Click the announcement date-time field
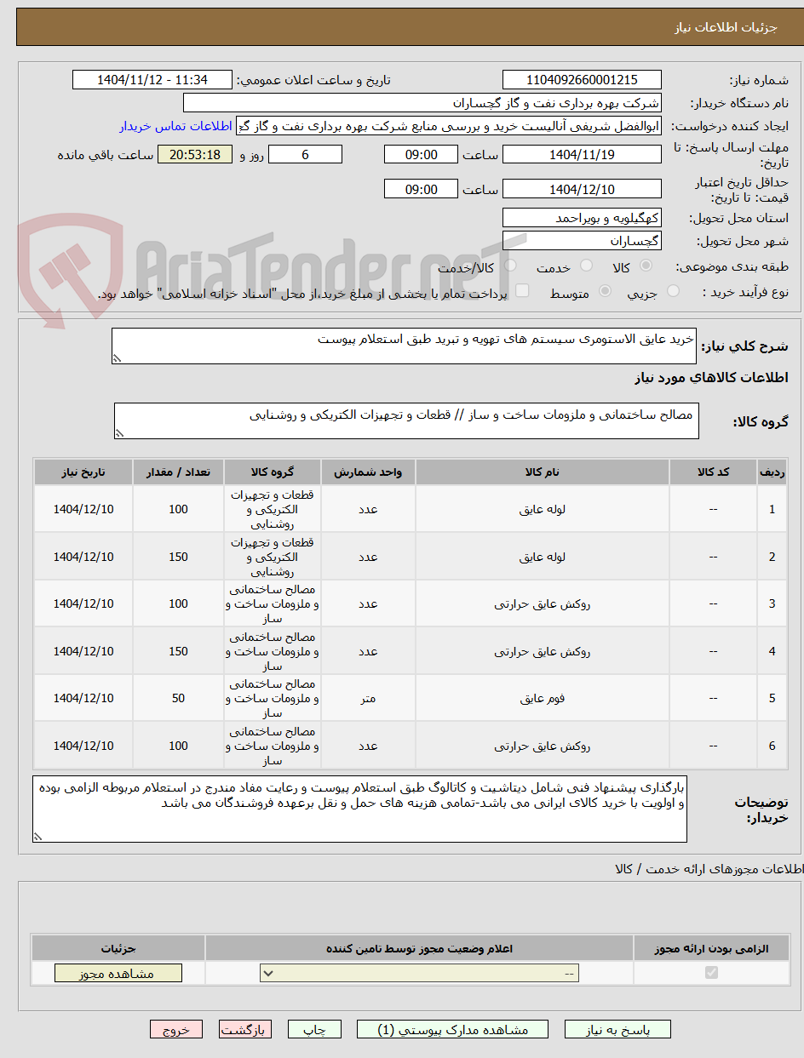The height and width of the screenshot is (1058, 804). click(152, 80)
